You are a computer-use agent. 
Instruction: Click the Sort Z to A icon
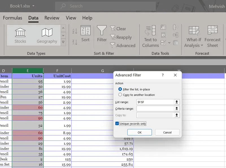(x=75, y=42)
